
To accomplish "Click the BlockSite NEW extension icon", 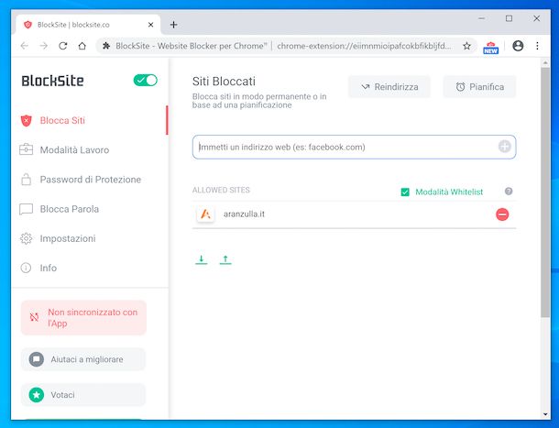I will click(x=491, y=48).
